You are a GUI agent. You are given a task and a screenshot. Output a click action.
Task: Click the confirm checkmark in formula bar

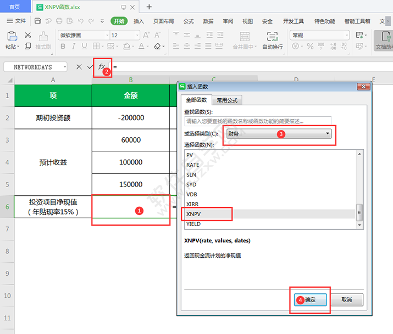90,67
